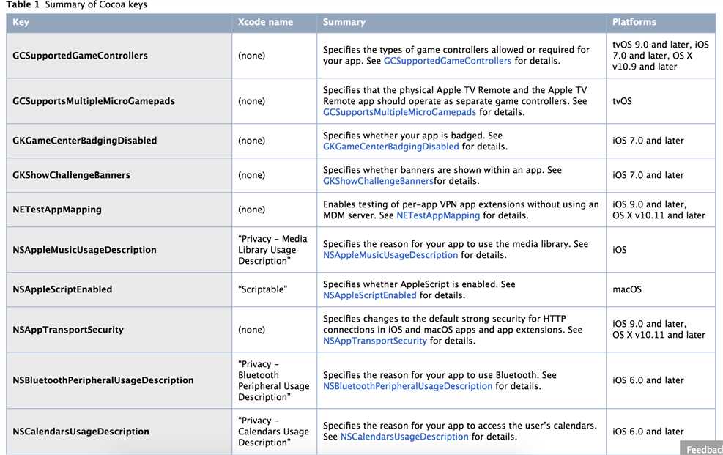Click the Xcode name column header
This screenshot has width=723, height=455.
pyautogui.click(x=275, y=22)
